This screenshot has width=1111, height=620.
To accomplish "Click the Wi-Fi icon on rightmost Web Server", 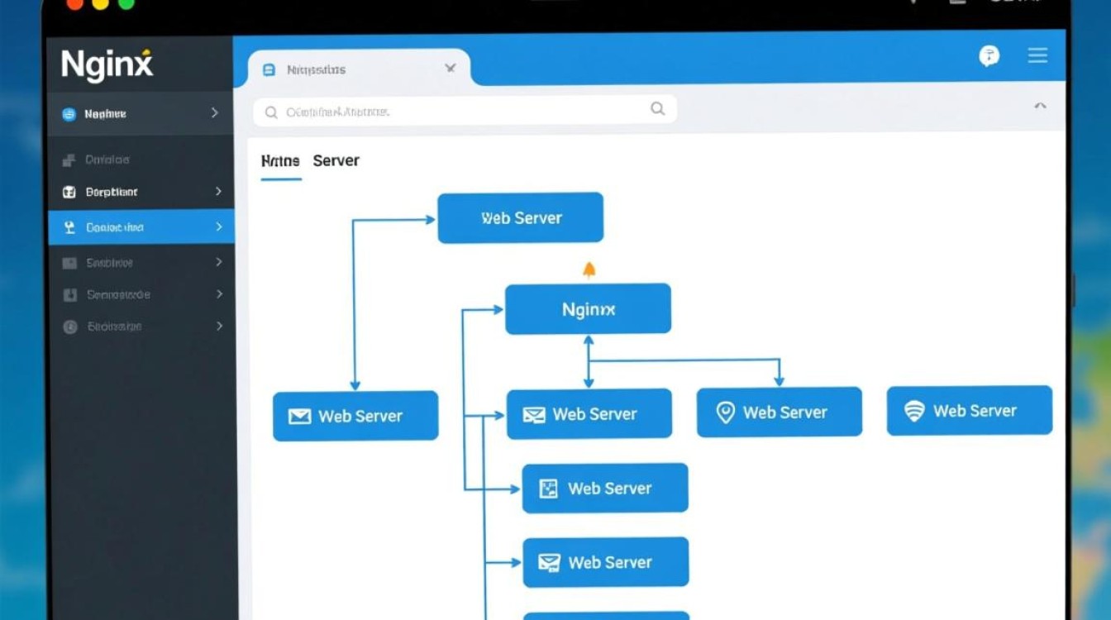I will [x=913, y=411].
